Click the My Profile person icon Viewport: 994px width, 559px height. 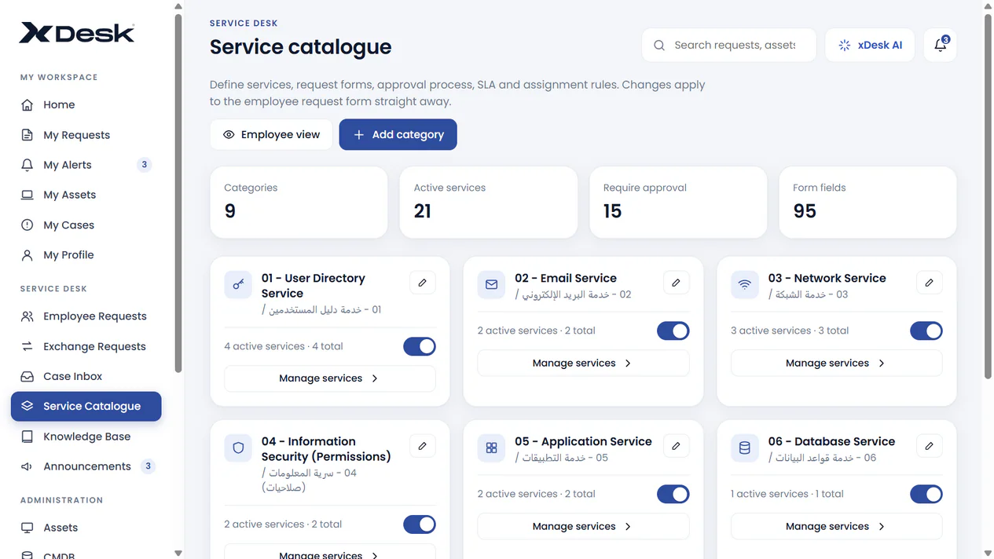click(x=28, y=255)
